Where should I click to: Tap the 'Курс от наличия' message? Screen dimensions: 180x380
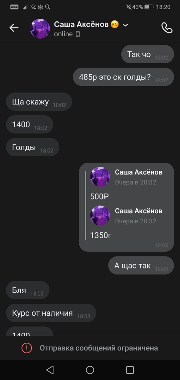51,313
